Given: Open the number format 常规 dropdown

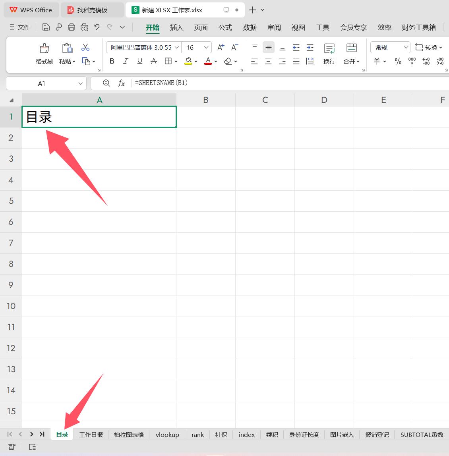Looking at the screenshot, I should coord(406,48).
